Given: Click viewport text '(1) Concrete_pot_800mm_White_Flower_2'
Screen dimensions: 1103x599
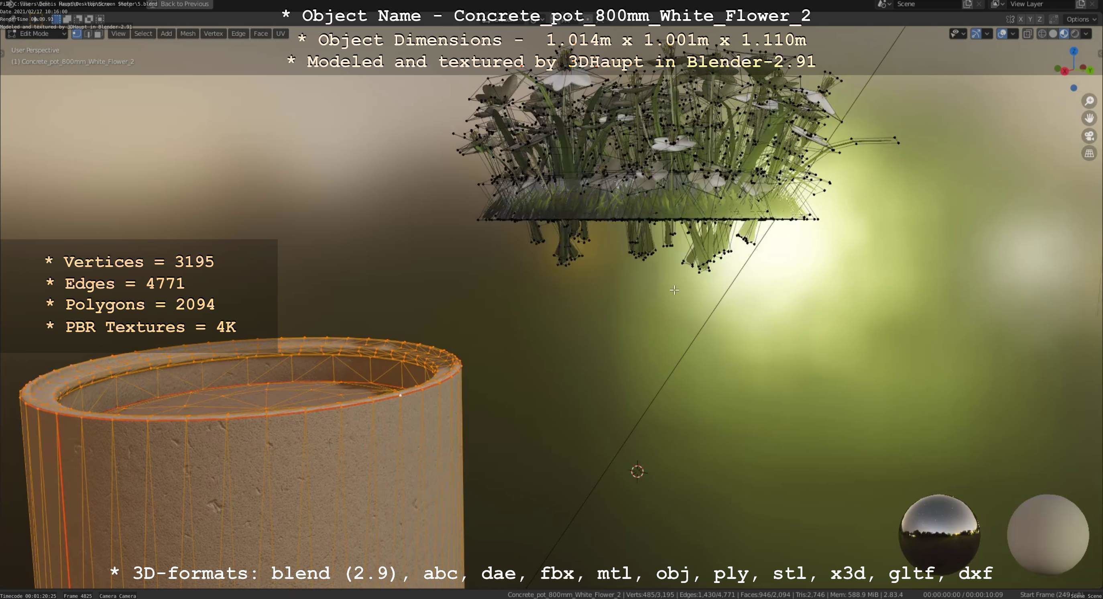Looking at the screenshot, I should 73,62.
